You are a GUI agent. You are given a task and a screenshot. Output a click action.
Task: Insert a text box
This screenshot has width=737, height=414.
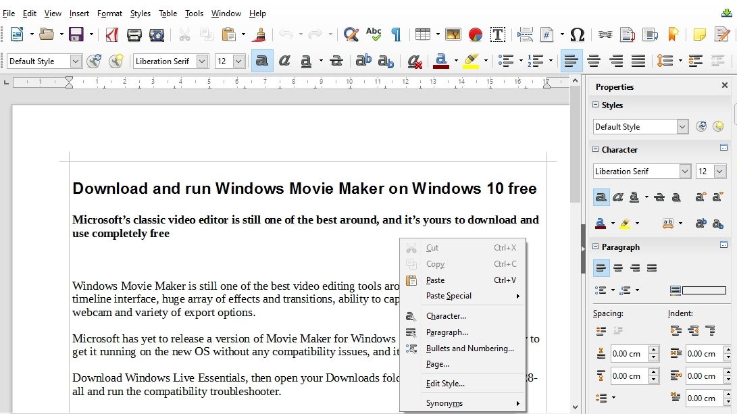click(x=498, y=33)
